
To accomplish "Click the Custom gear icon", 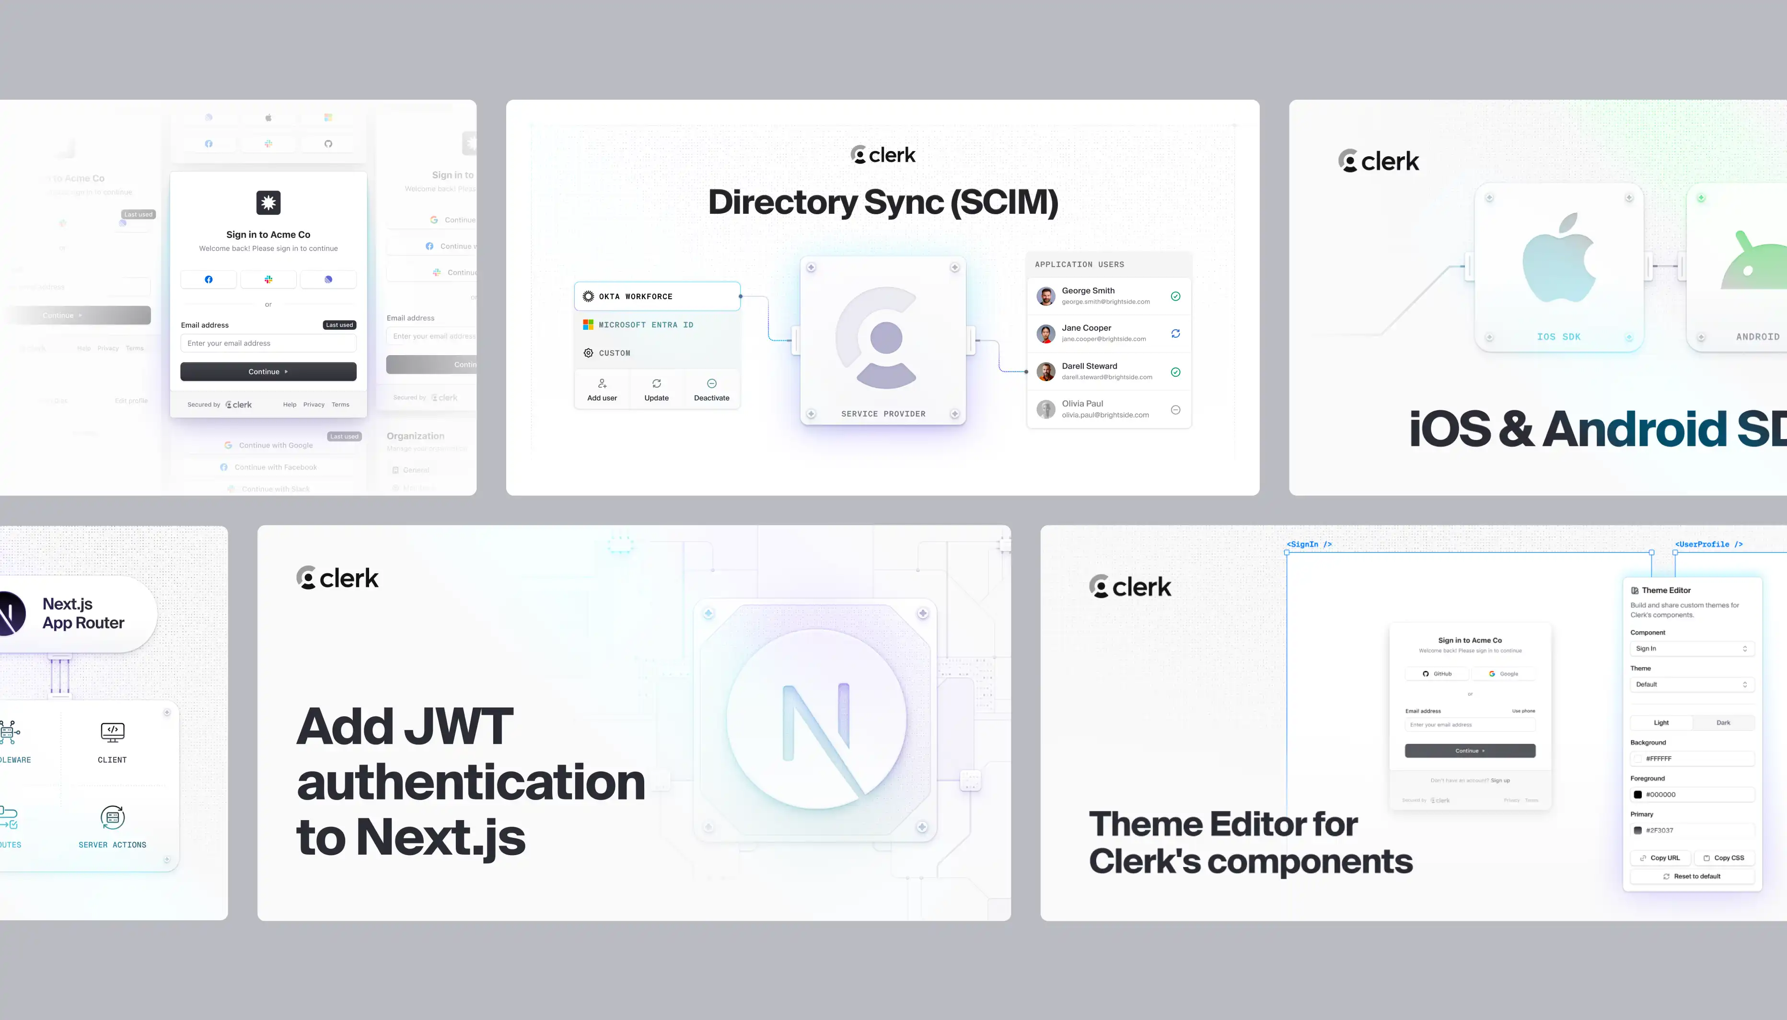I will (589, 353).
